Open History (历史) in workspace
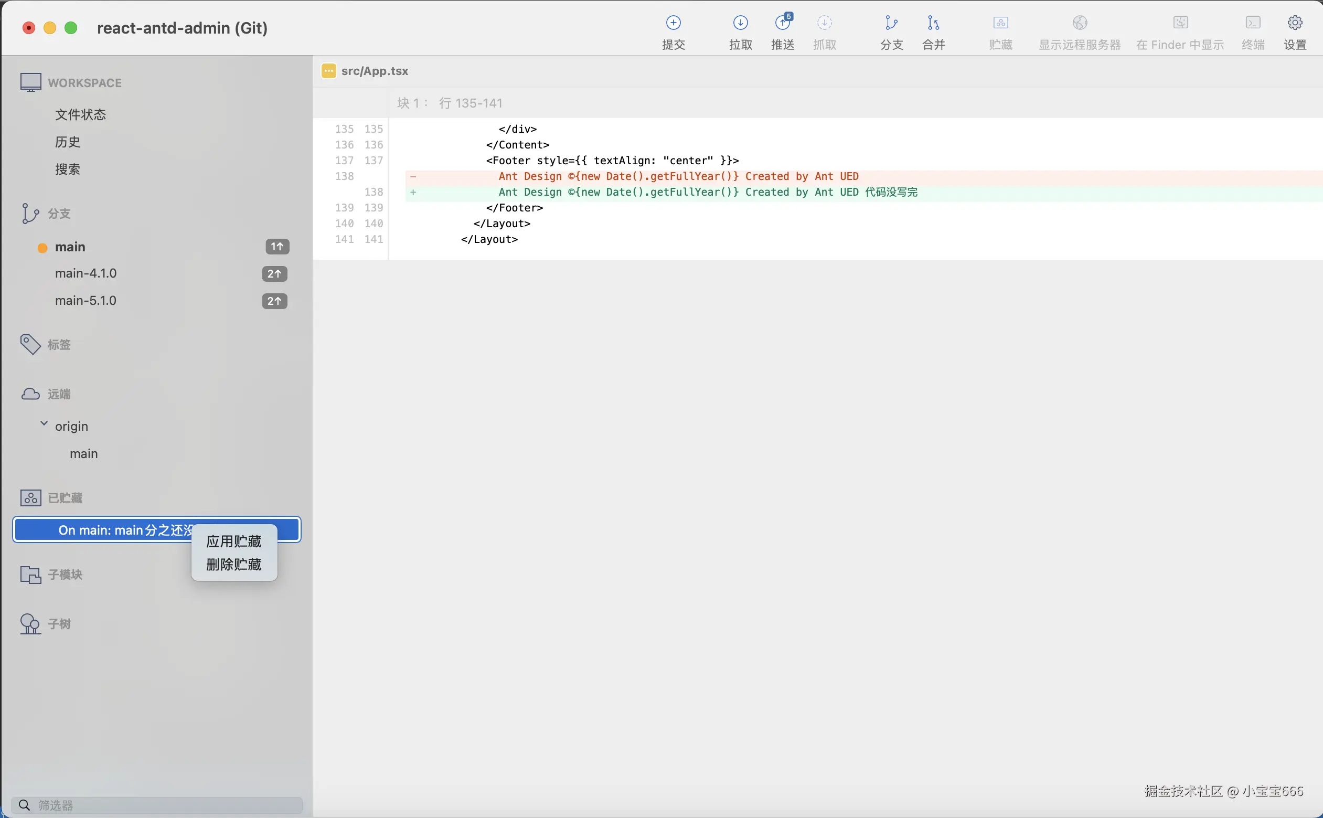Screen dimensions: 1323x818 click(68, 142)
